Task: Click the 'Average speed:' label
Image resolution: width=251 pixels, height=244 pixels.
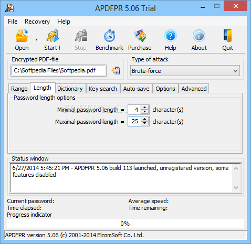Action: [149, 201]
